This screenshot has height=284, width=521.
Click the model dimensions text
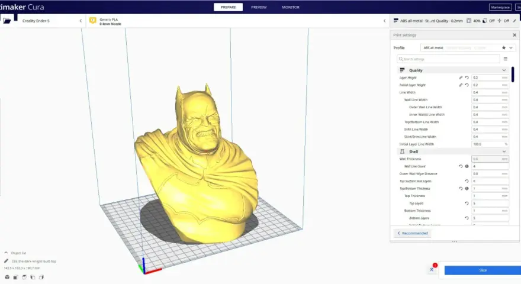(22, 268)
